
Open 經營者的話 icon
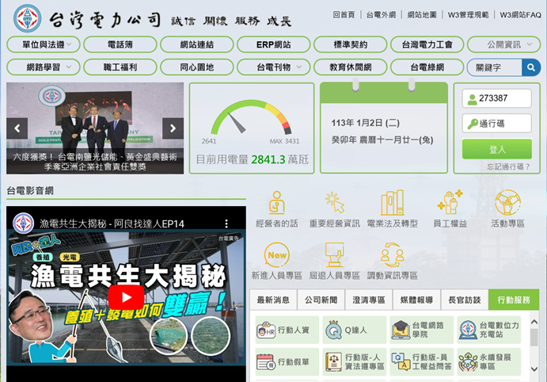276,203
